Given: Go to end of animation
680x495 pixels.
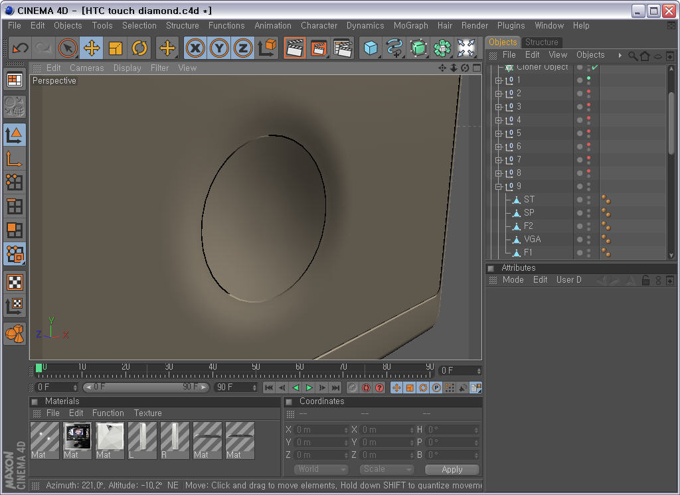Looking at the screenshot, I should [x=335, y=388].
